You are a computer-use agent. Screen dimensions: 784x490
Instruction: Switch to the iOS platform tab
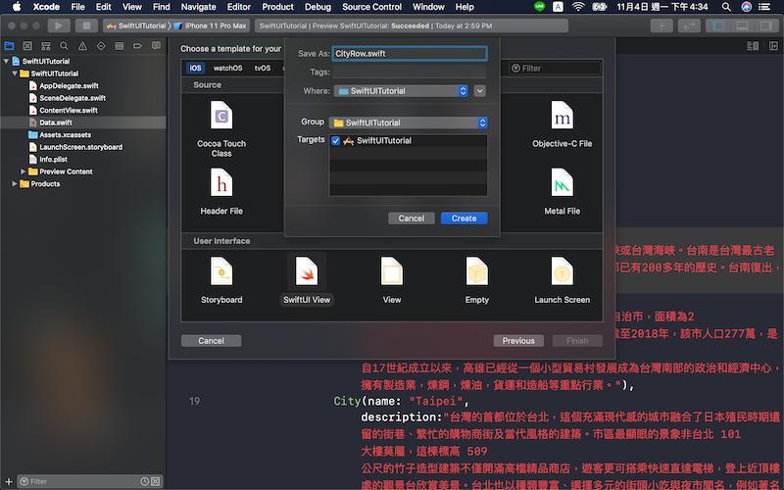pyautogui.click(x=195, y=68)
